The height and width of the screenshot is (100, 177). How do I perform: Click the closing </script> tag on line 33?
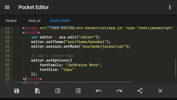pyautogui.click(x=32, y=79)
